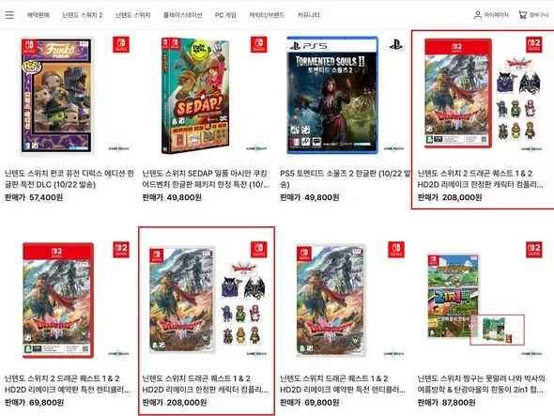
Task: Open the PS5 토멘티드 소울즈 2 한글판 link
Action: coord(345,178)
